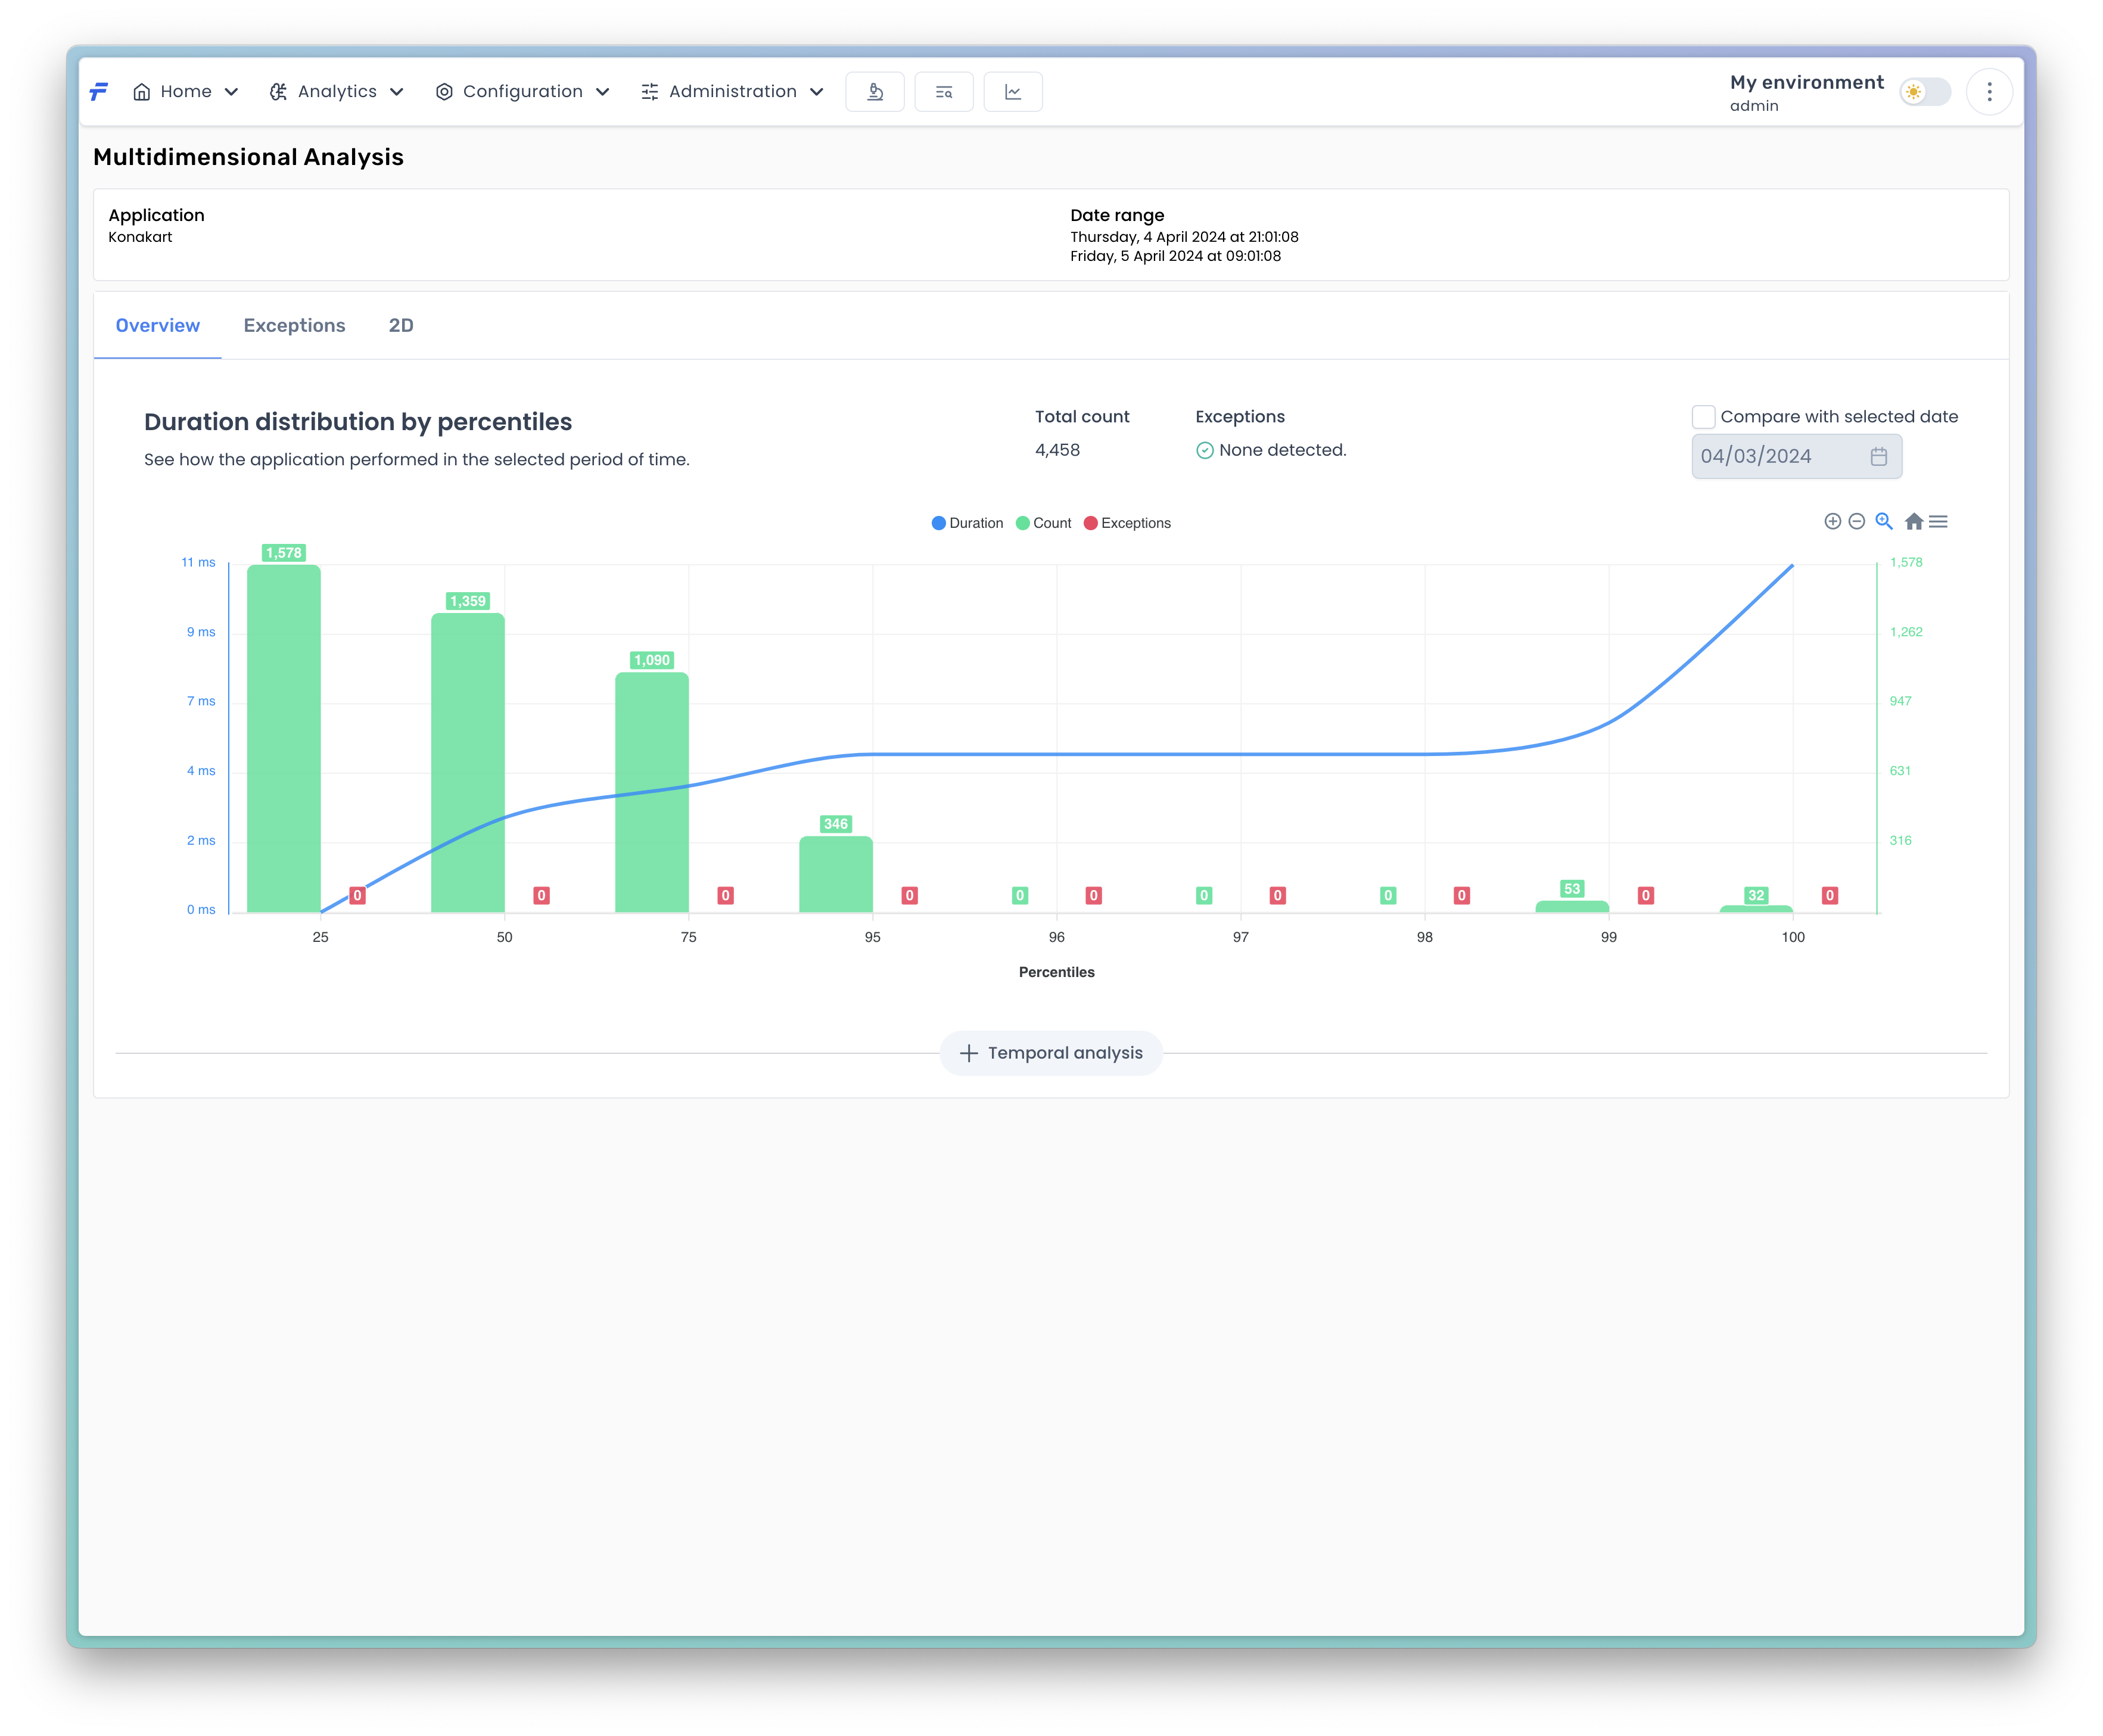Toggle the light/dark theme switch
The width and height of the screenshot is (2103, 1736).
1925,92
